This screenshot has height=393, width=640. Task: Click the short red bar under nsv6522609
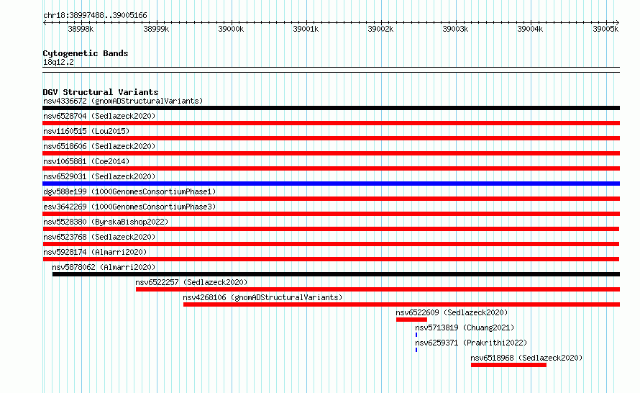point(411,320)
